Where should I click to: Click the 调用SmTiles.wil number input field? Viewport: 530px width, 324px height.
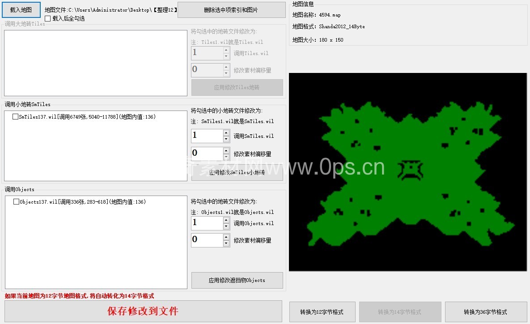click(x=207, y=136)
